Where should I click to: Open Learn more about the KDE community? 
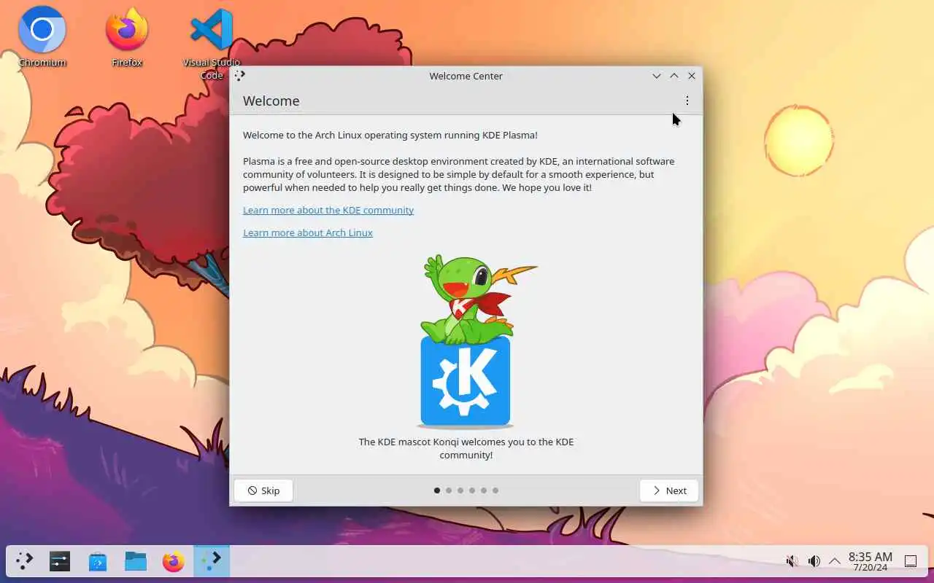click(x=328, y=210)
